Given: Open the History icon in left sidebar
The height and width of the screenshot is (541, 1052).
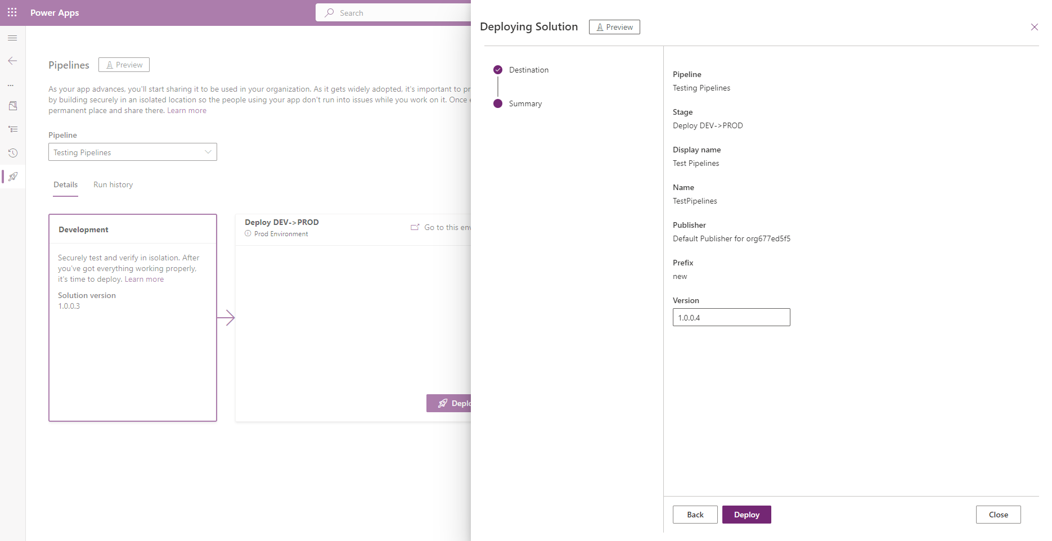Looking at the screenshot, I should pyautogui.click(x=12, y=153).
